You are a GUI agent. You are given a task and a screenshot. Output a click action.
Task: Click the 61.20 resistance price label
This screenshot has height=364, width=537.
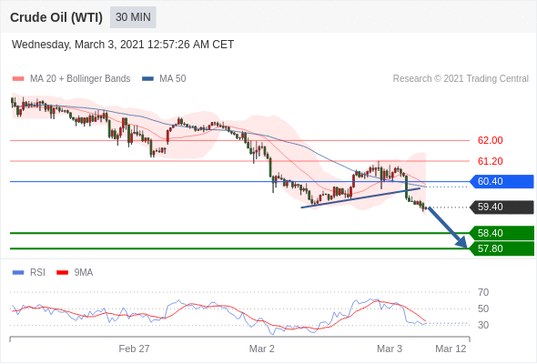(x=490, y=161)
